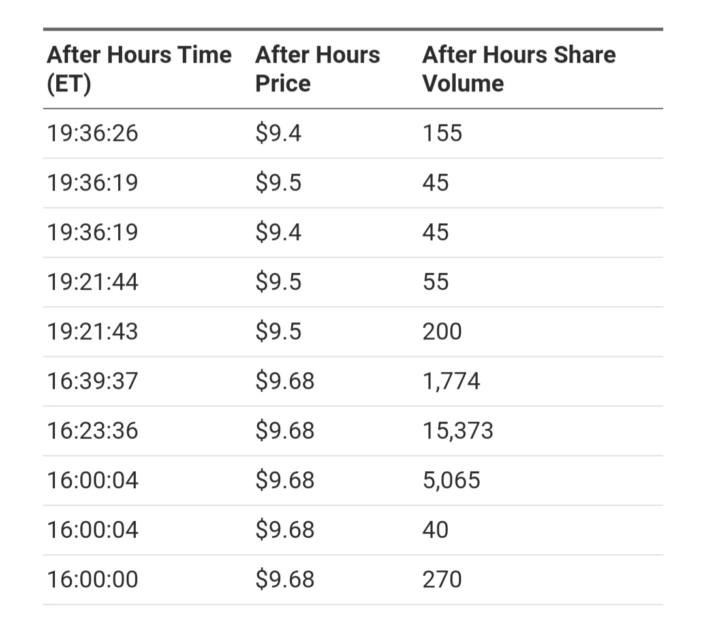Click the $9.68 price in 16:39:37 row
Image resolution: width=705 pixels, height=624 pixels.
(285, 381)
